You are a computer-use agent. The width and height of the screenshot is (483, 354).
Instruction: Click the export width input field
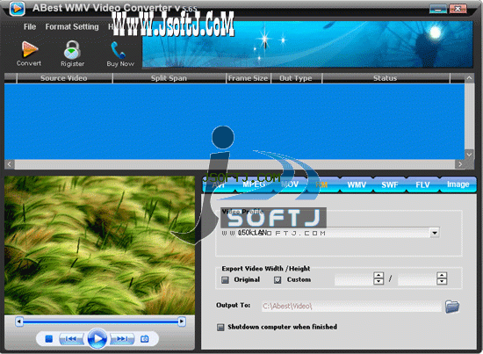point(354,279)
